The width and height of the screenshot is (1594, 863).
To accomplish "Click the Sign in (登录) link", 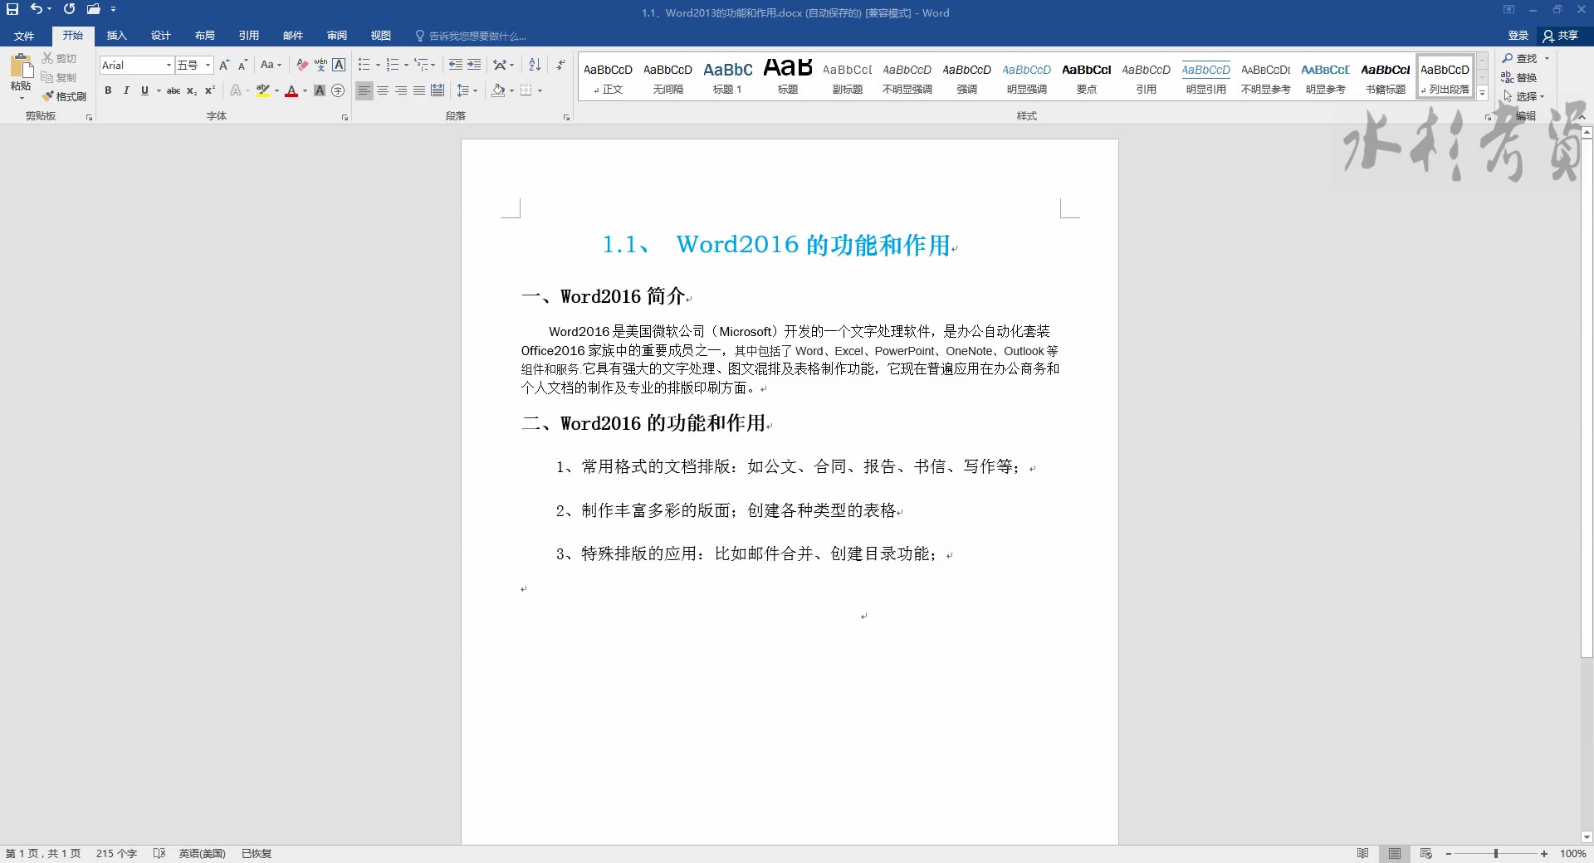I will pos(1518,36).
